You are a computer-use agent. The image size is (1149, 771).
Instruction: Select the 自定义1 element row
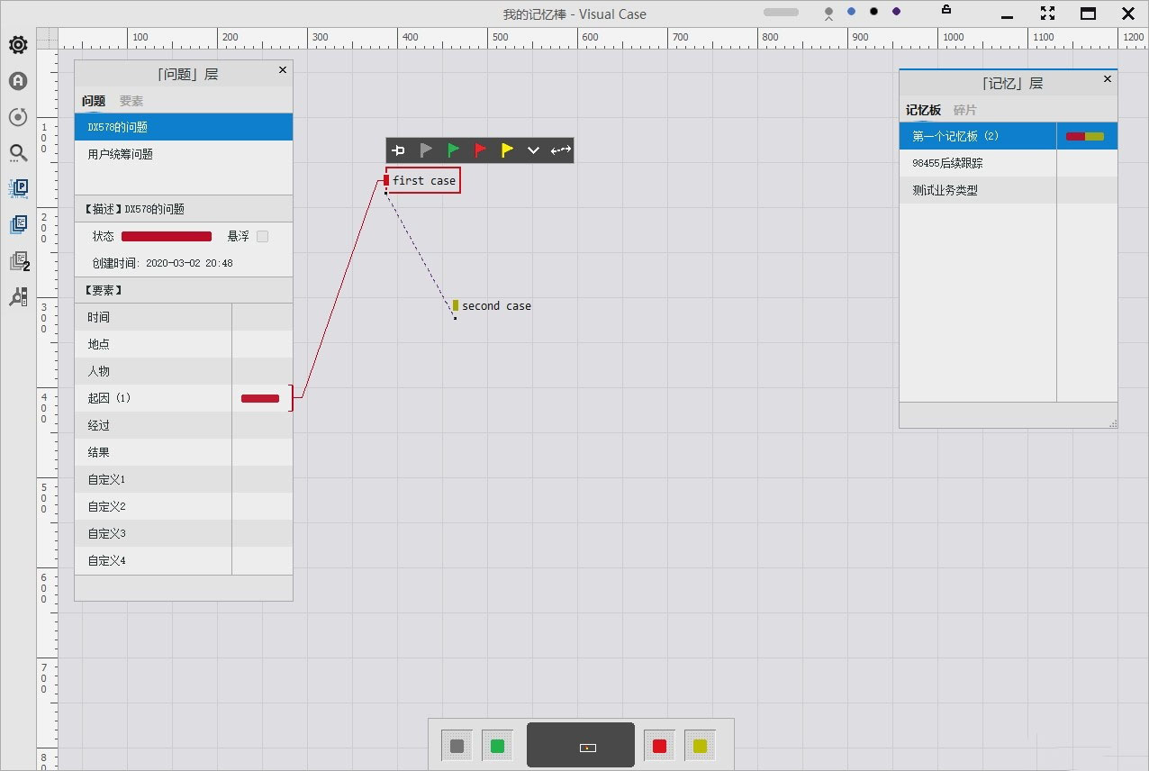tap(184, 479)
